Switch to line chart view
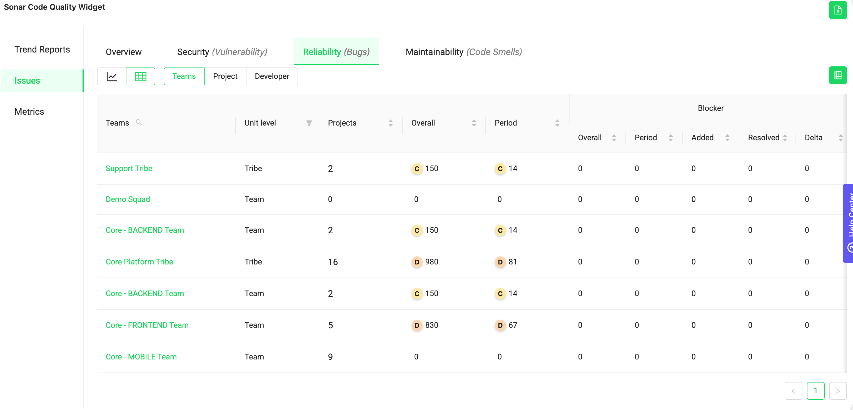Screen dimensions: 853x410 (x=112, y=76)
